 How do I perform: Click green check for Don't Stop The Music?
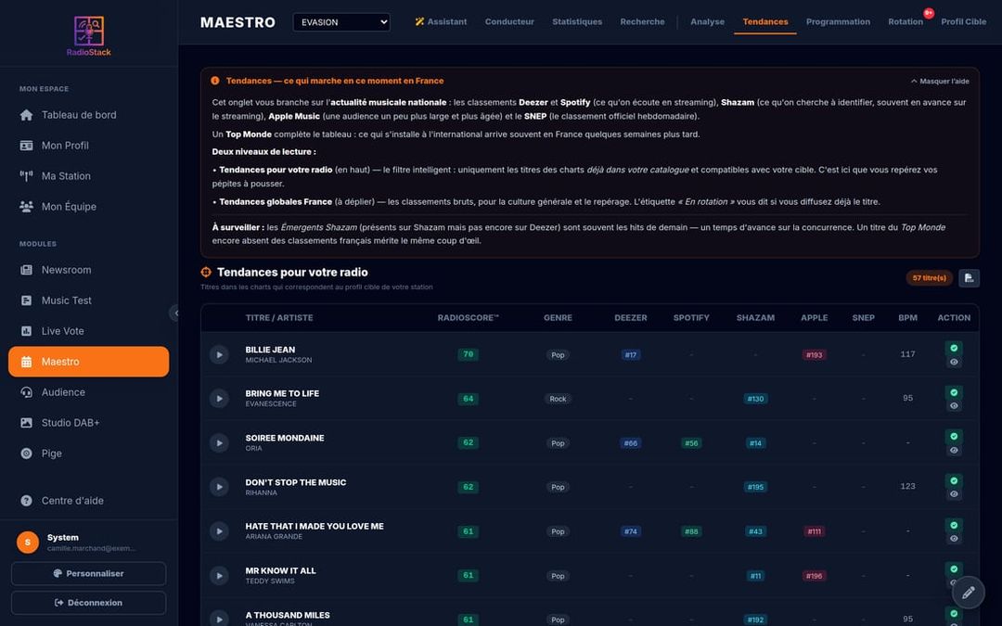[x=954, y=480]
